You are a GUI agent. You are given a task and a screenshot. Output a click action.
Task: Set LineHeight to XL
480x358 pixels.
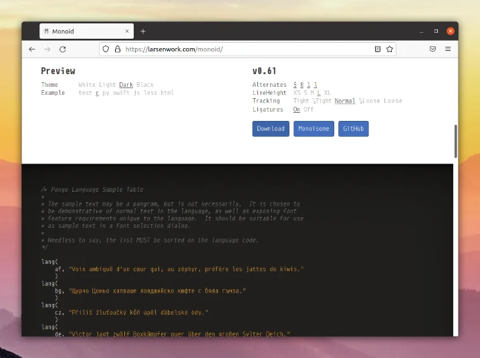click(x=328, y=93)
